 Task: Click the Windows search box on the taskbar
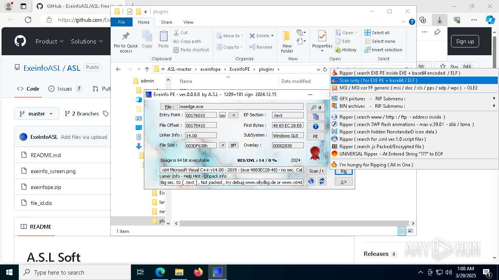point(75,272)
